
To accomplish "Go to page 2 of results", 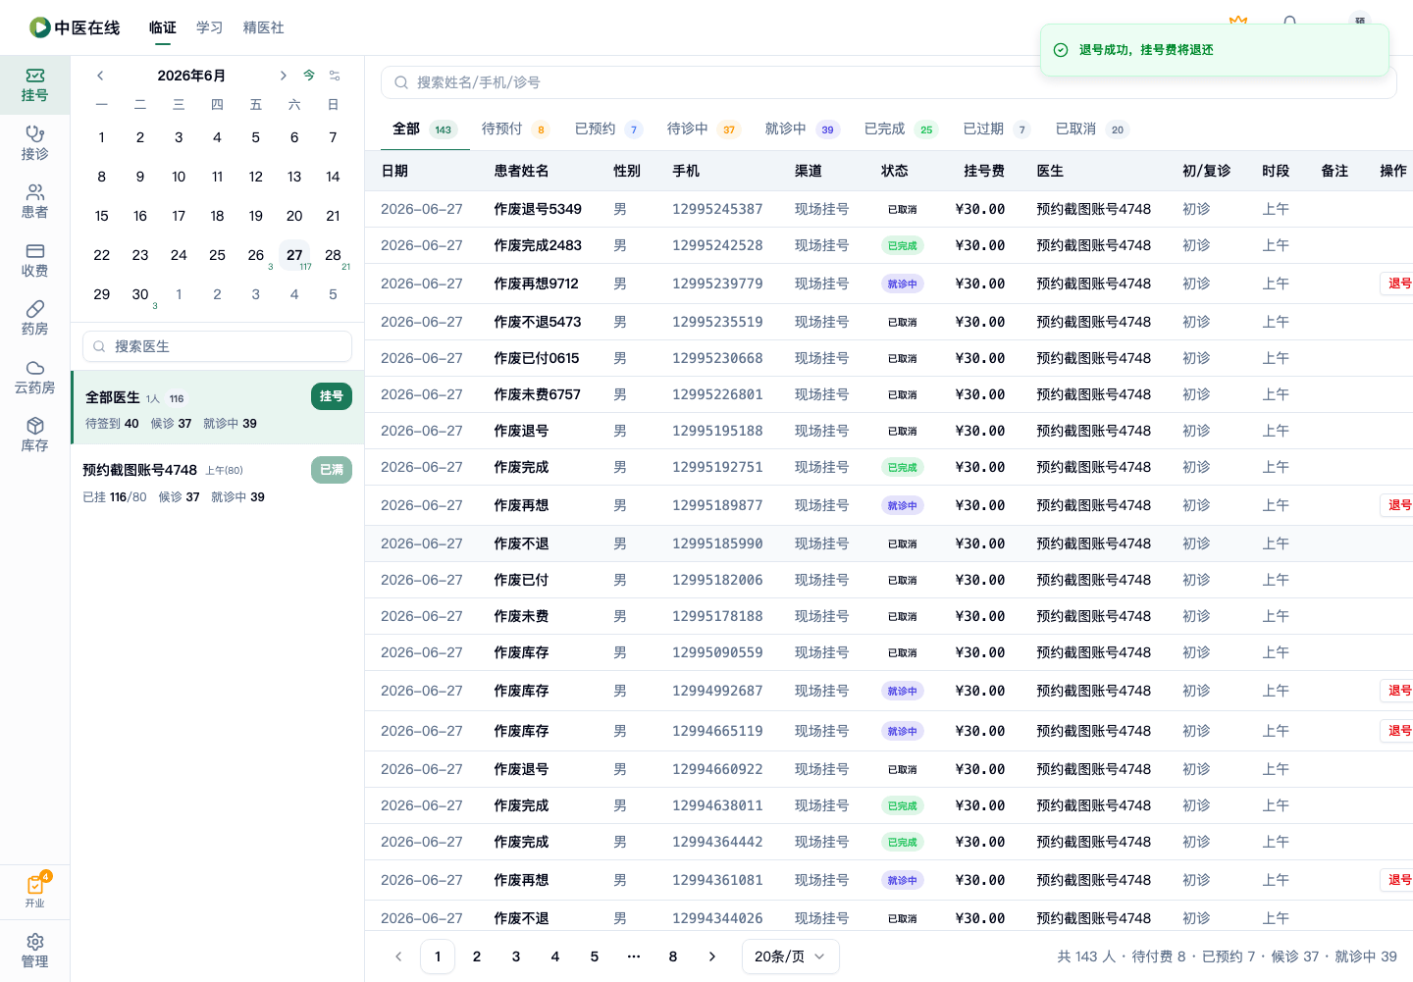I will [x=477, y=956].
